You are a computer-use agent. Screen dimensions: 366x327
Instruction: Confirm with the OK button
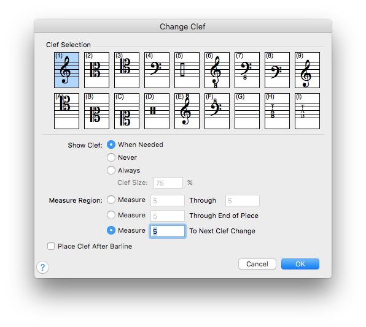pyautogui.click(x=300, y=264)
